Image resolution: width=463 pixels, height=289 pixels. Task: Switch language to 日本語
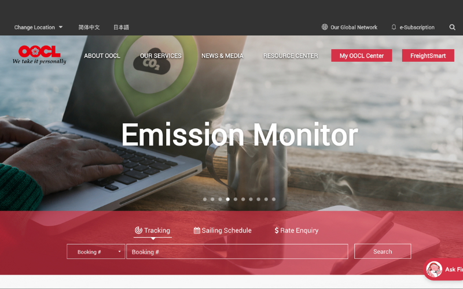tap(121, 27)
